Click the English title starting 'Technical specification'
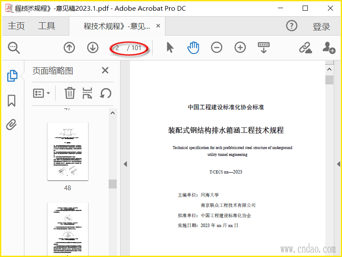This screenshot has width=342, height=257. coord(232,151)
